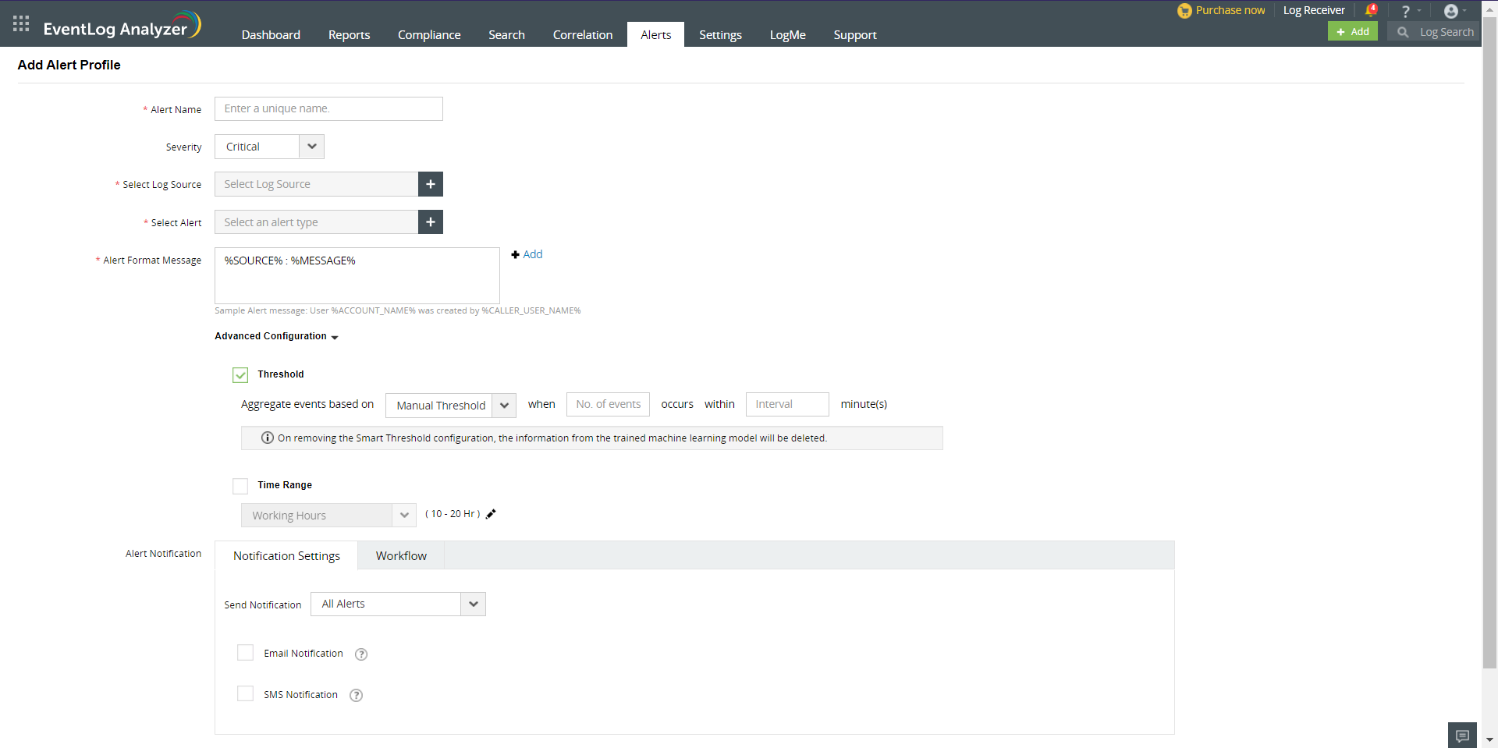Click the SMS Notification help icon

pos(356,696)
